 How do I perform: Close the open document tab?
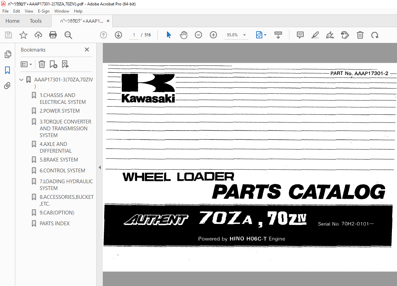pos(108,21)
